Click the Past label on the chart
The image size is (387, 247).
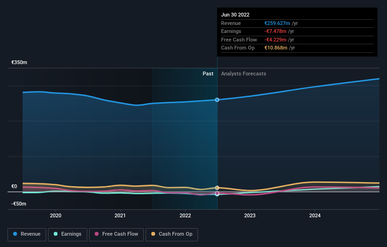pos(208,74)
